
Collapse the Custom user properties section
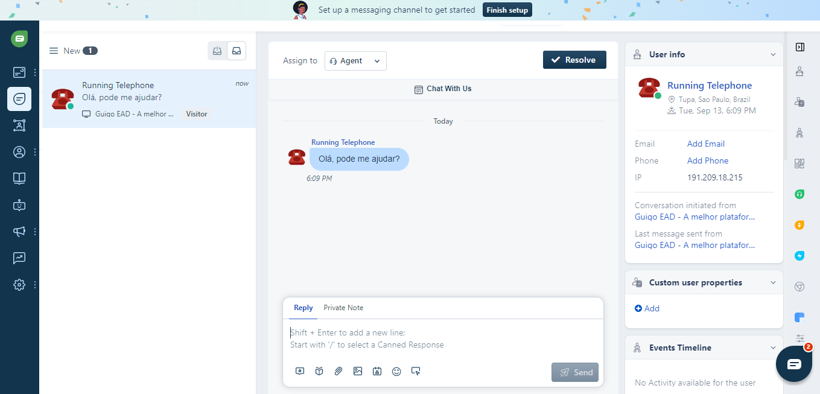pyautogui.click(x=773, y=282)
